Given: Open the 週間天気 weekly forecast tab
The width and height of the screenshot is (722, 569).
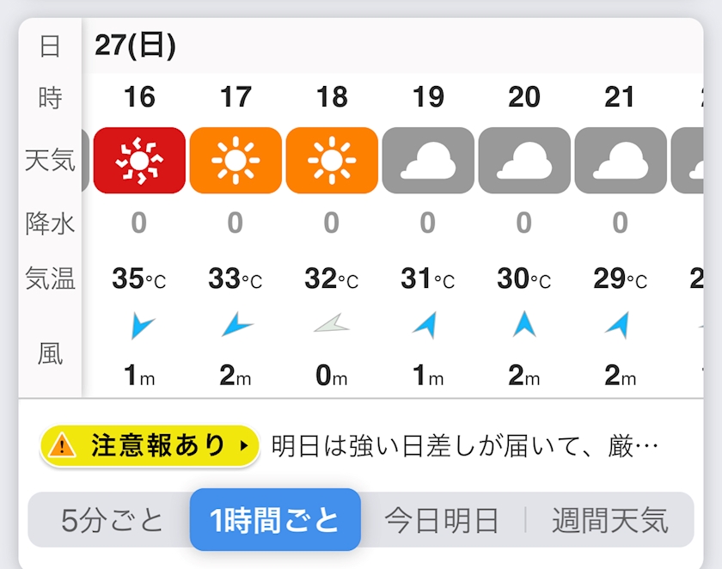Looking at the screenshot, I should 609,520.
